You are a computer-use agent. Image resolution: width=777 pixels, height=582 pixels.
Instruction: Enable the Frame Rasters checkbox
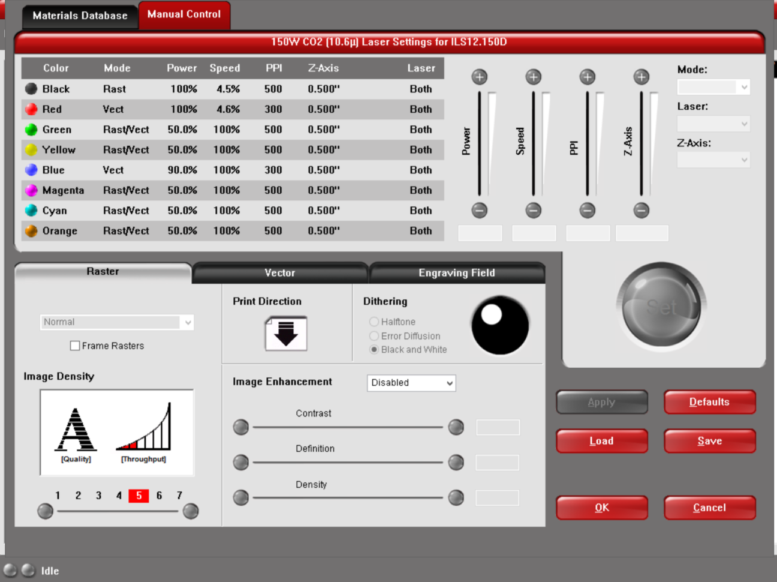coord(75,346)
